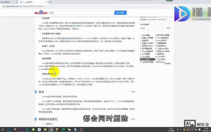Open the Windows link after DOS
211x132 pixels.
click(x=89, y=38)
